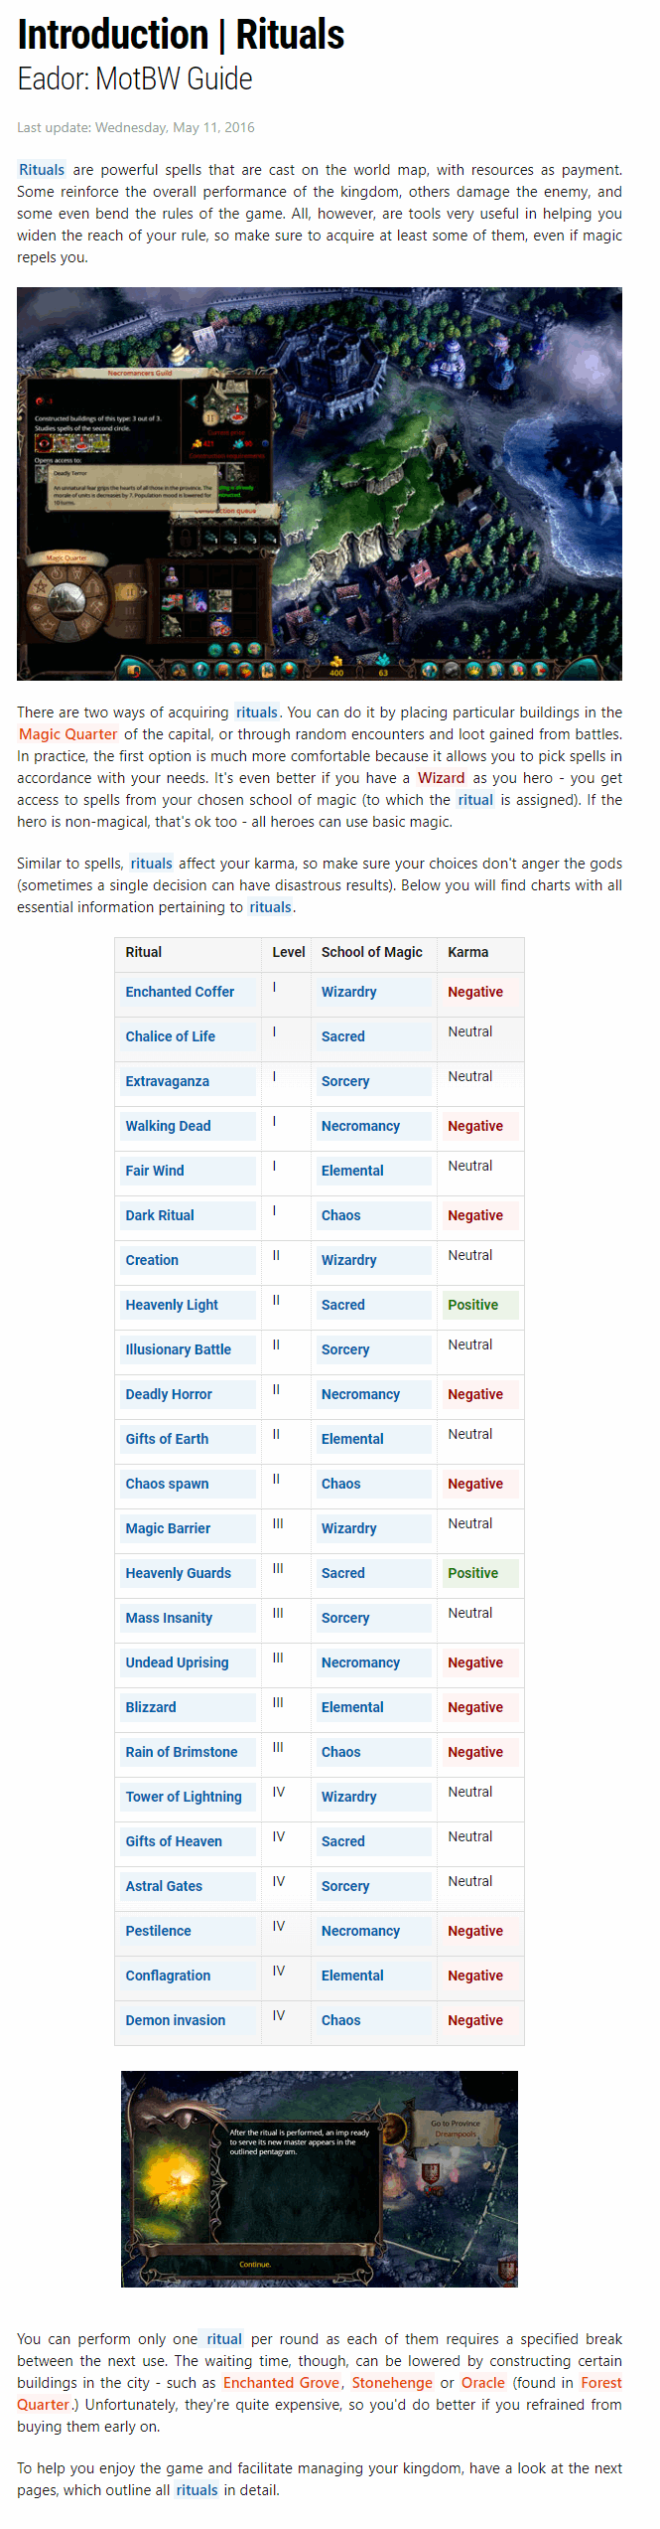Follow the Demon invasion link
This screenshot has height=2529, width=660.
pos(176,2020)
